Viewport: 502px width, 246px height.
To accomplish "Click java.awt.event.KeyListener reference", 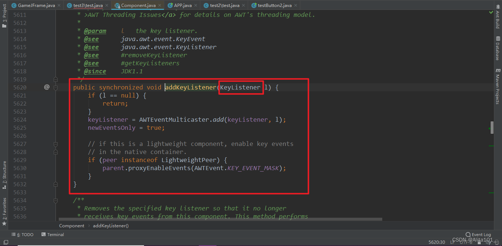I will click(169, 47).
